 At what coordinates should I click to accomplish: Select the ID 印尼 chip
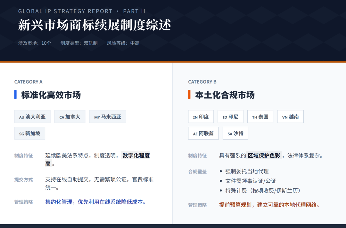pos(230,117)
